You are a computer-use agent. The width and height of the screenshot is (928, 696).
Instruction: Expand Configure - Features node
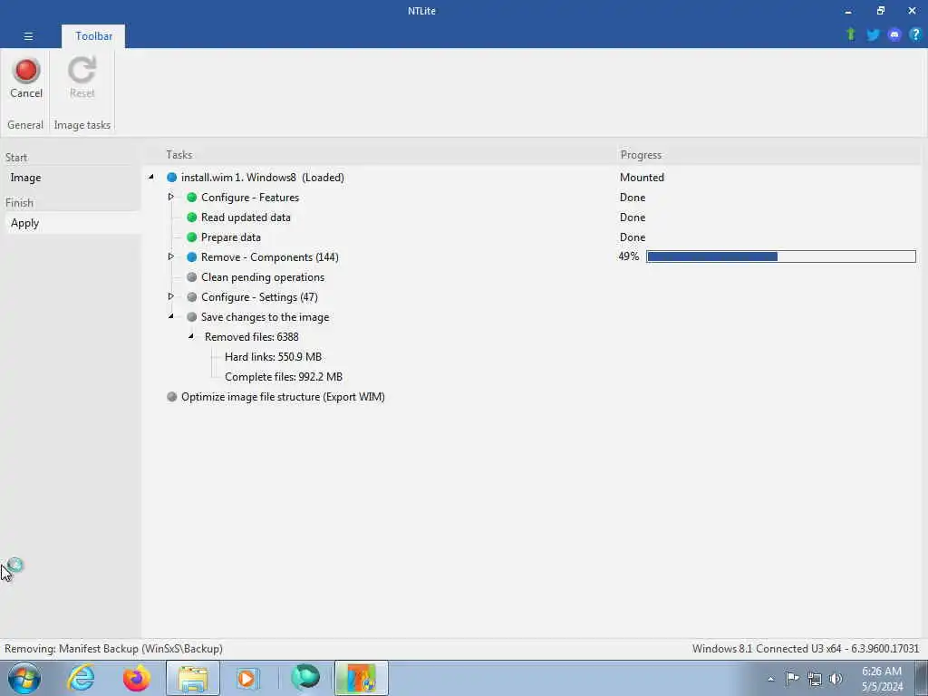pos(170,197)
